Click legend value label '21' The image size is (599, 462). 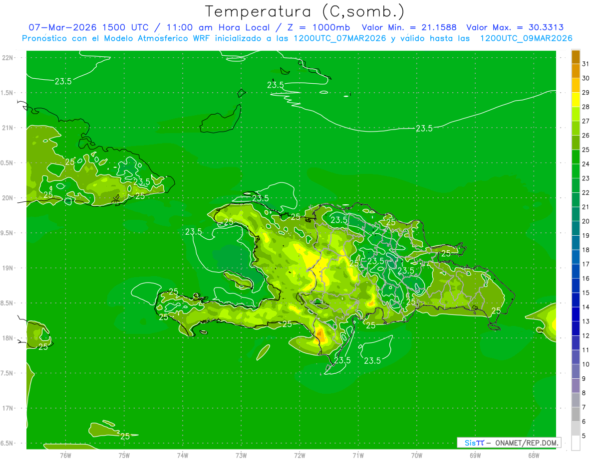[x=586, y=207]
